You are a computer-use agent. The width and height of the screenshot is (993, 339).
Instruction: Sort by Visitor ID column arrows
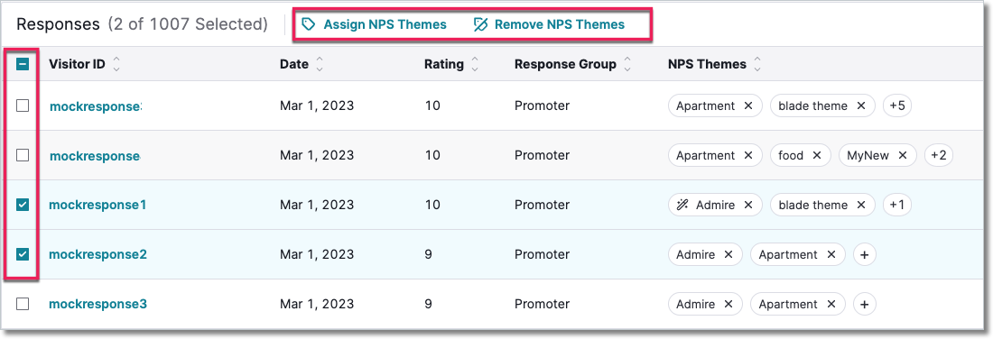point(116,64)
